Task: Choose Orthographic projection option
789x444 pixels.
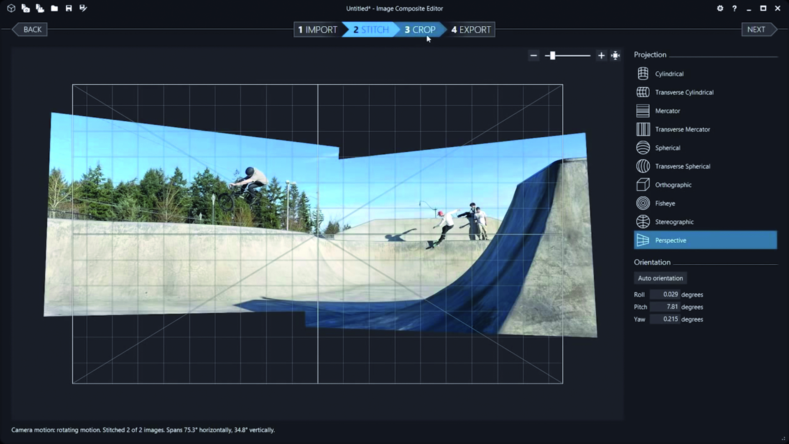Action: [673, 185]
